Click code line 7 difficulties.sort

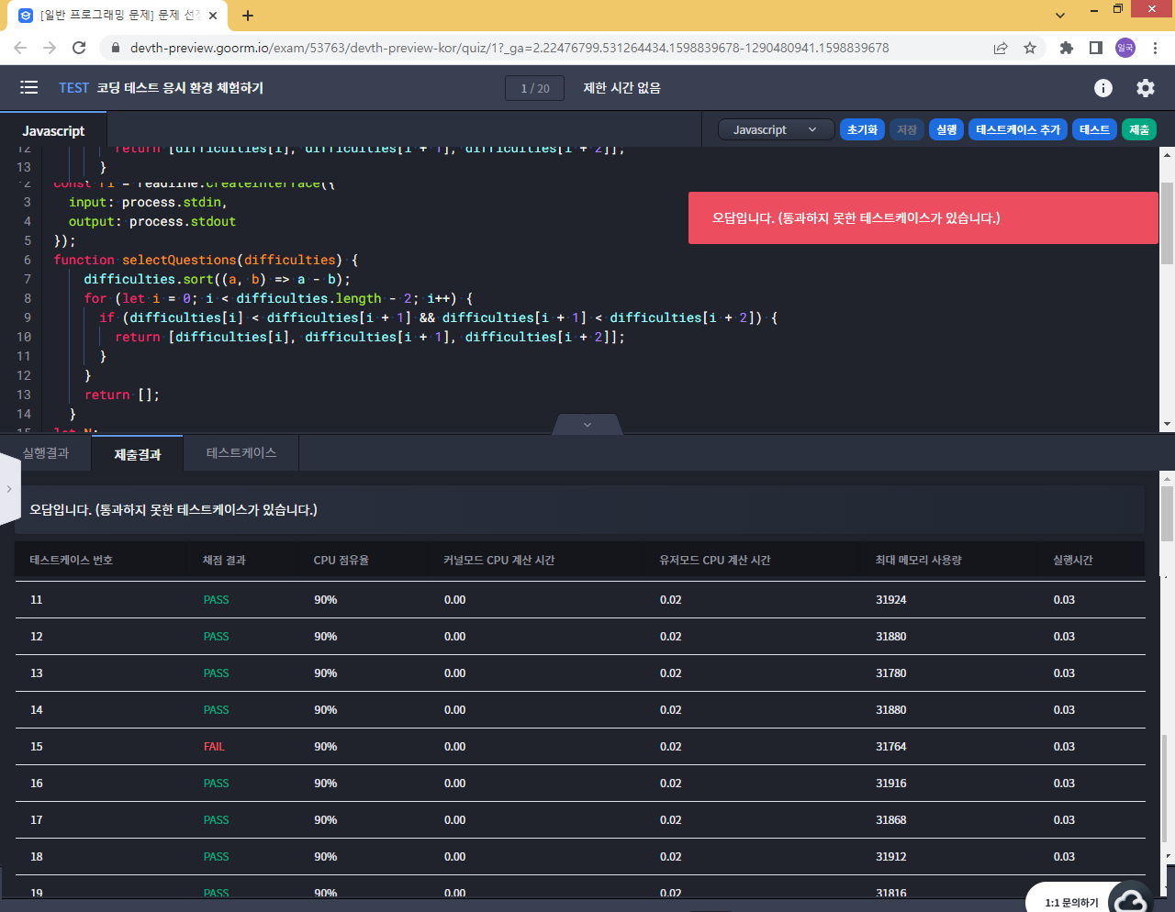pos(218,279)
